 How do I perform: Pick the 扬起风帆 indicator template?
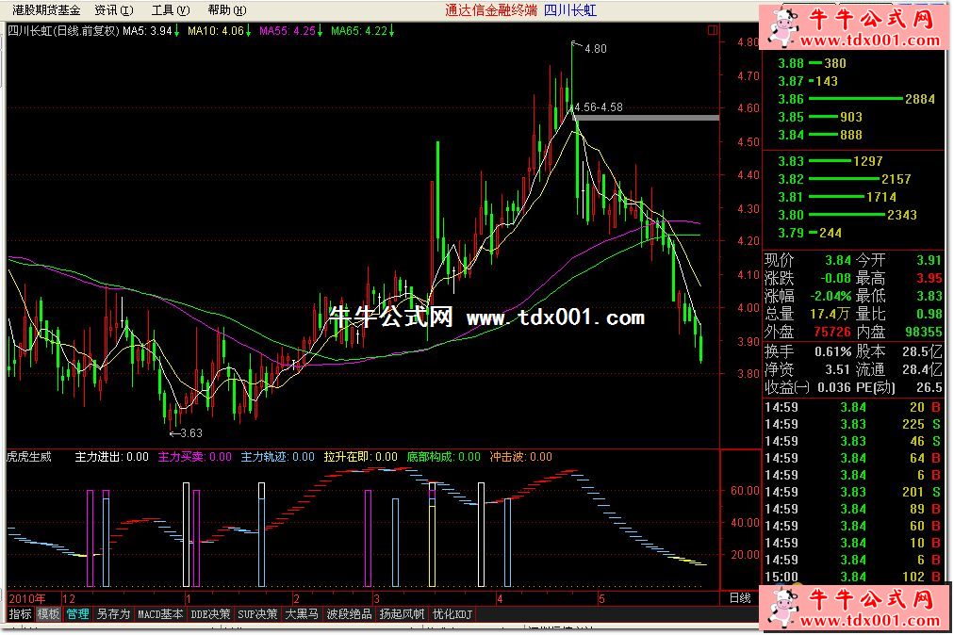coord(401,614)
